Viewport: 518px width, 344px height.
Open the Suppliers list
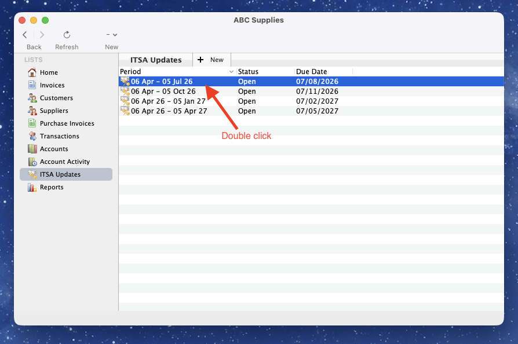click(54, 111)
